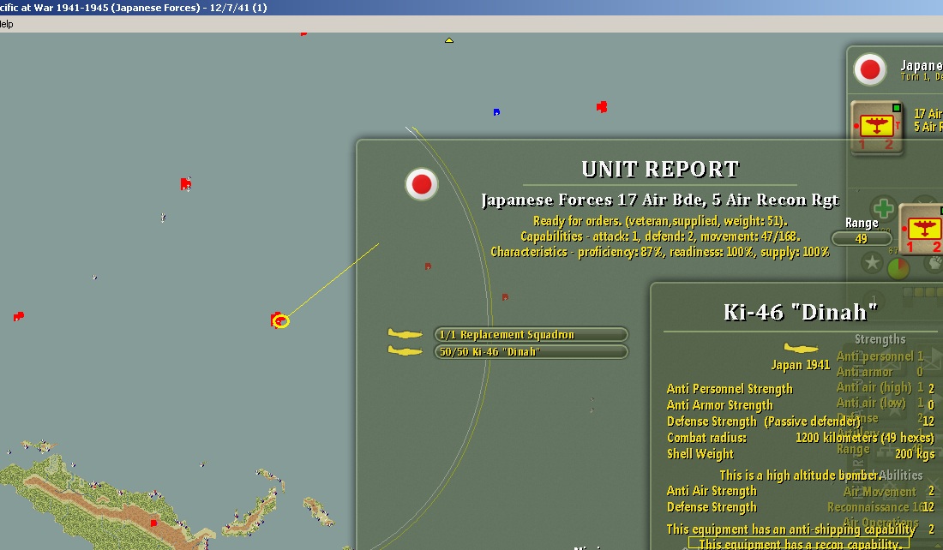Click the 'Anti Air Strength' entry

[x=712, y=491]
